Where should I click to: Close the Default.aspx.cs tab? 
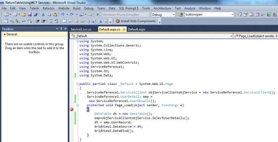124,29
